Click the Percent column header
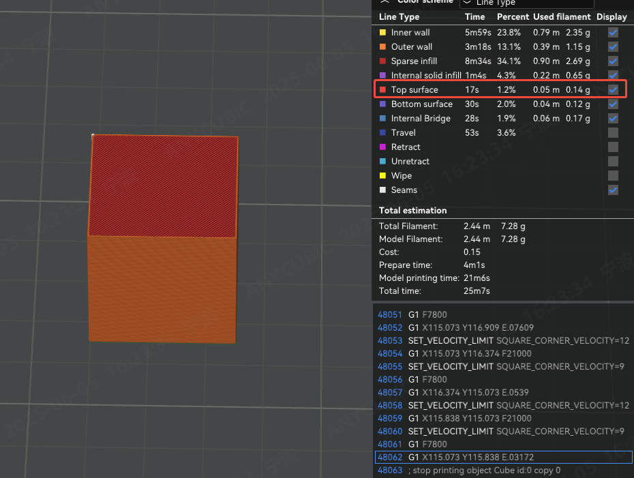634x478 pixels. point(513,17)
